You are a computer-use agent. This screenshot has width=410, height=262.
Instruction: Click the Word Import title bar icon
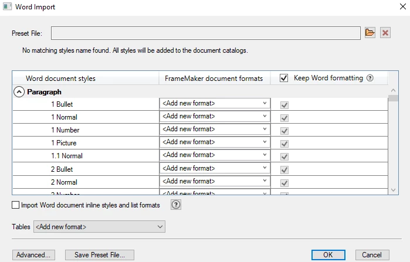pos(7,7)
